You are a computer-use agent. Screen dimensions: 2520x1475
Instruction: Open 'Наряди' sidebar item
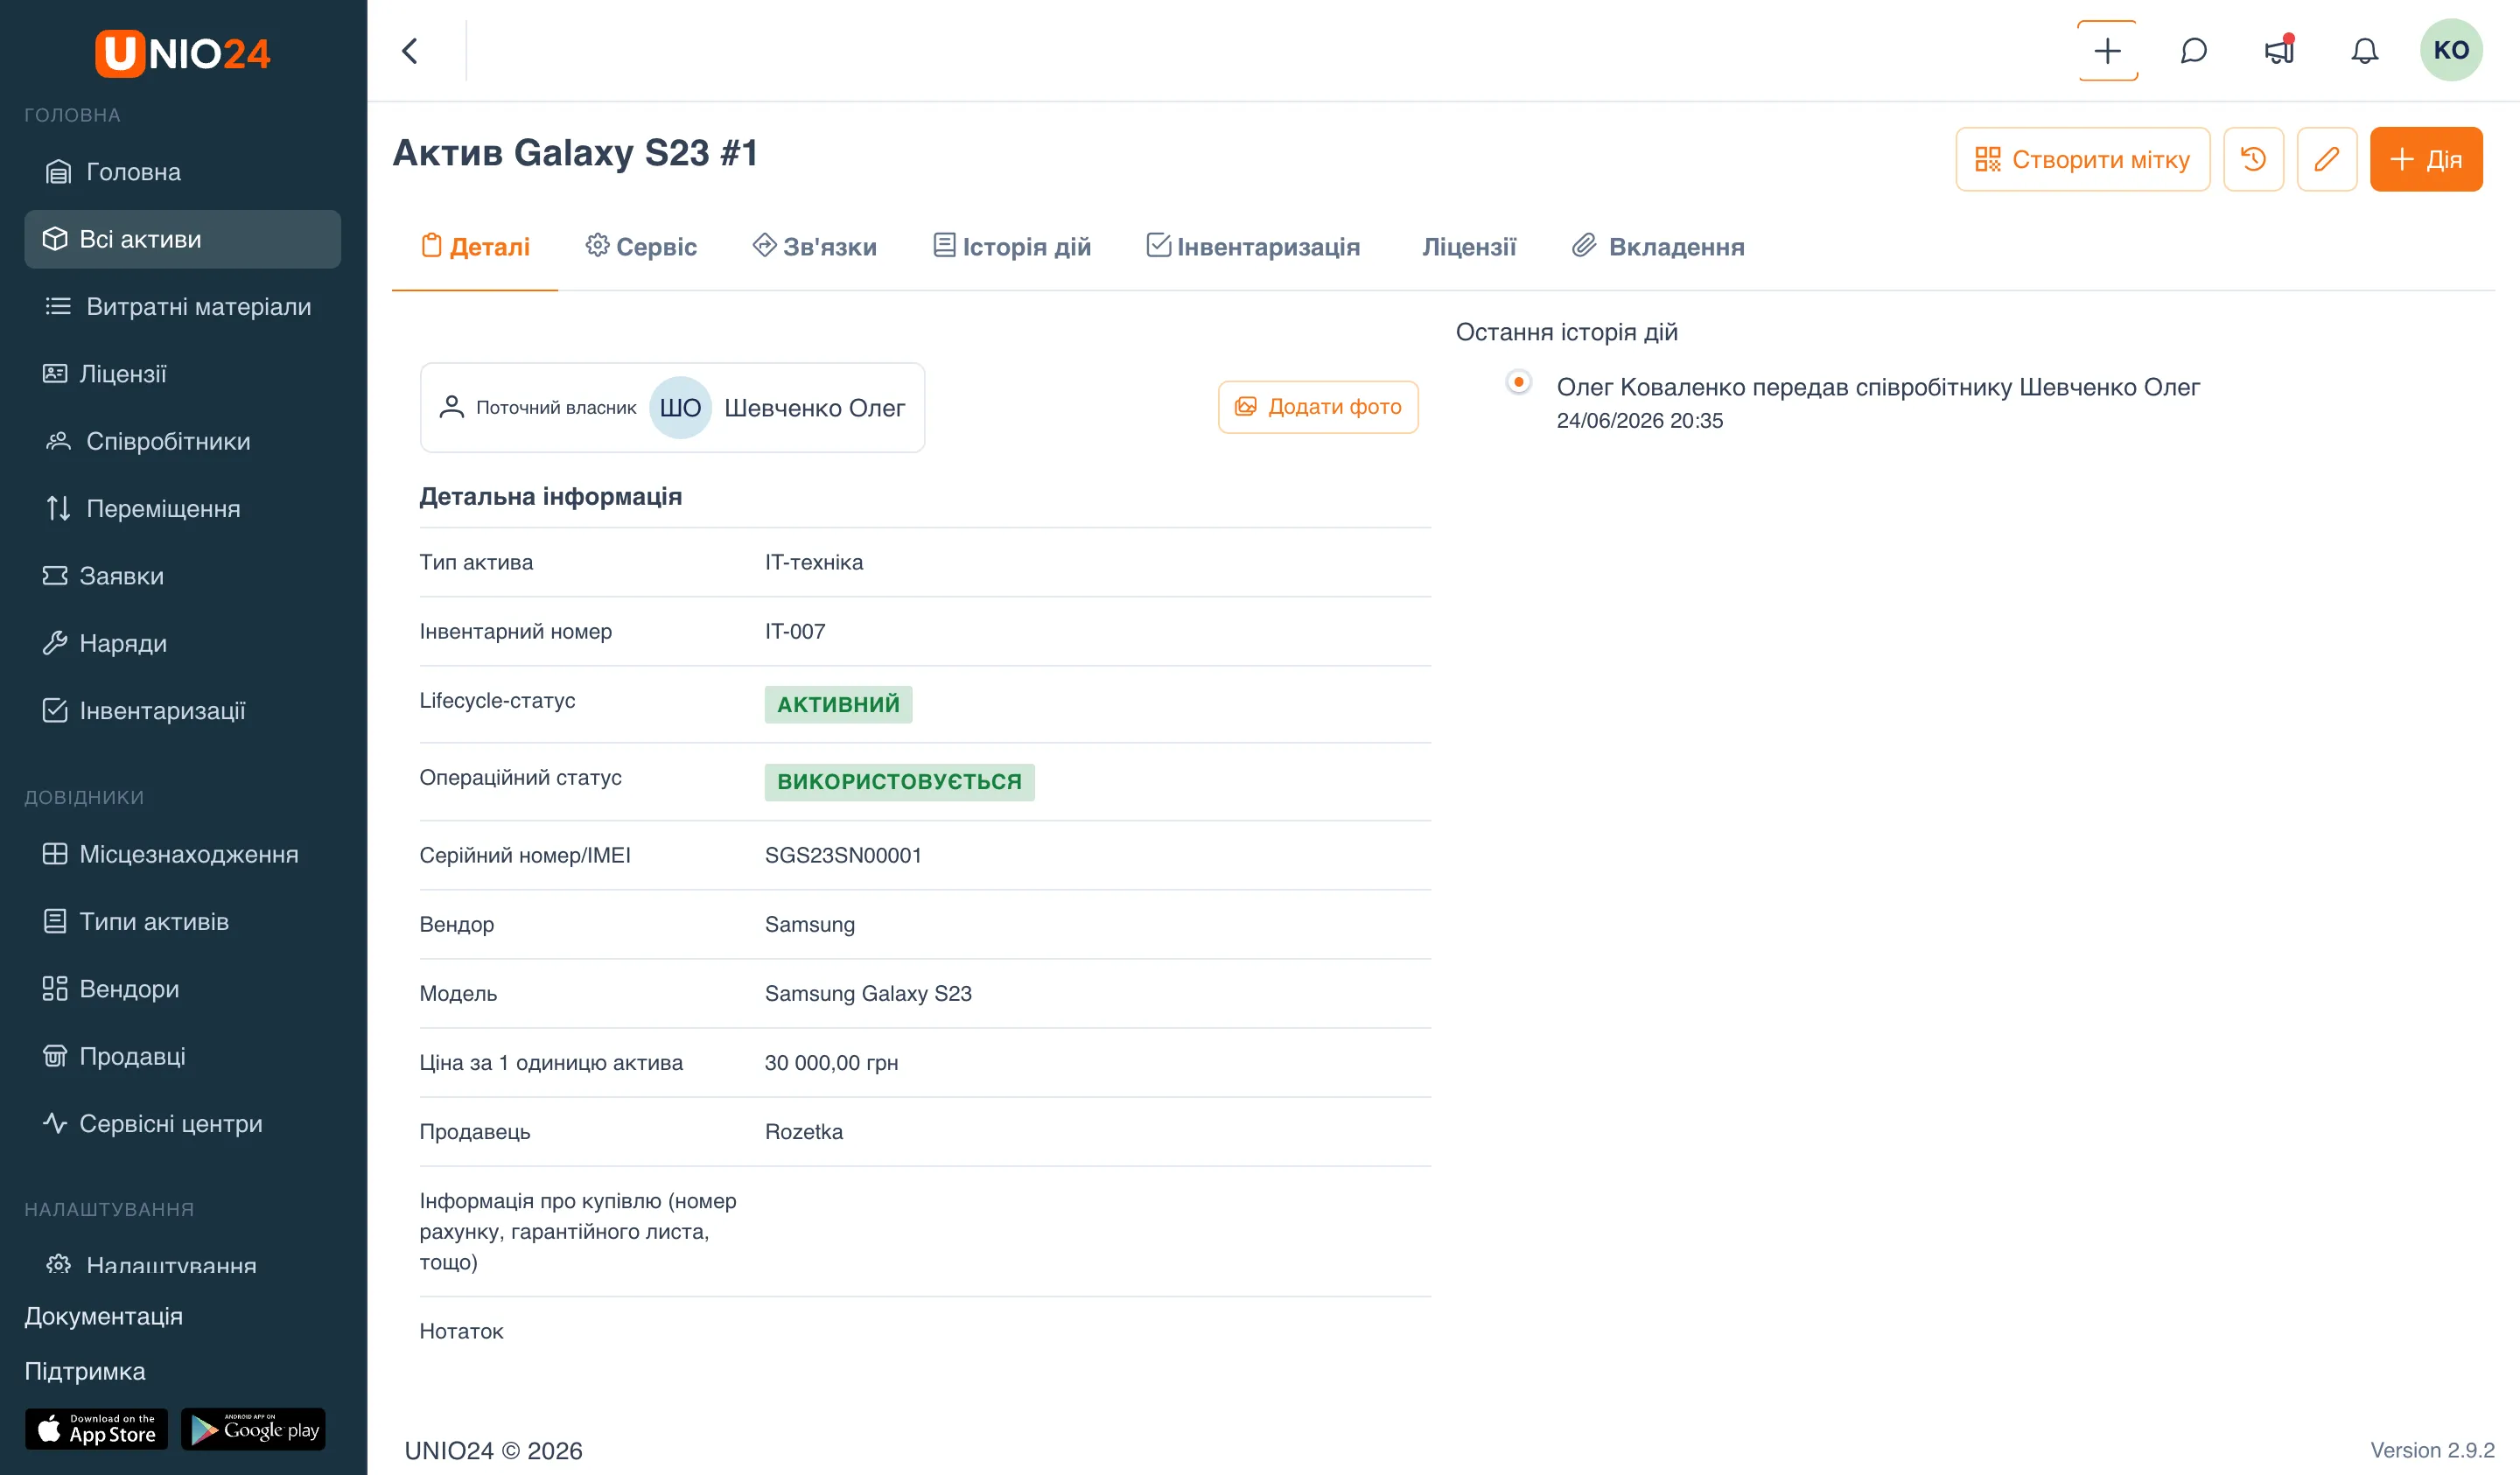pos(183,643)
